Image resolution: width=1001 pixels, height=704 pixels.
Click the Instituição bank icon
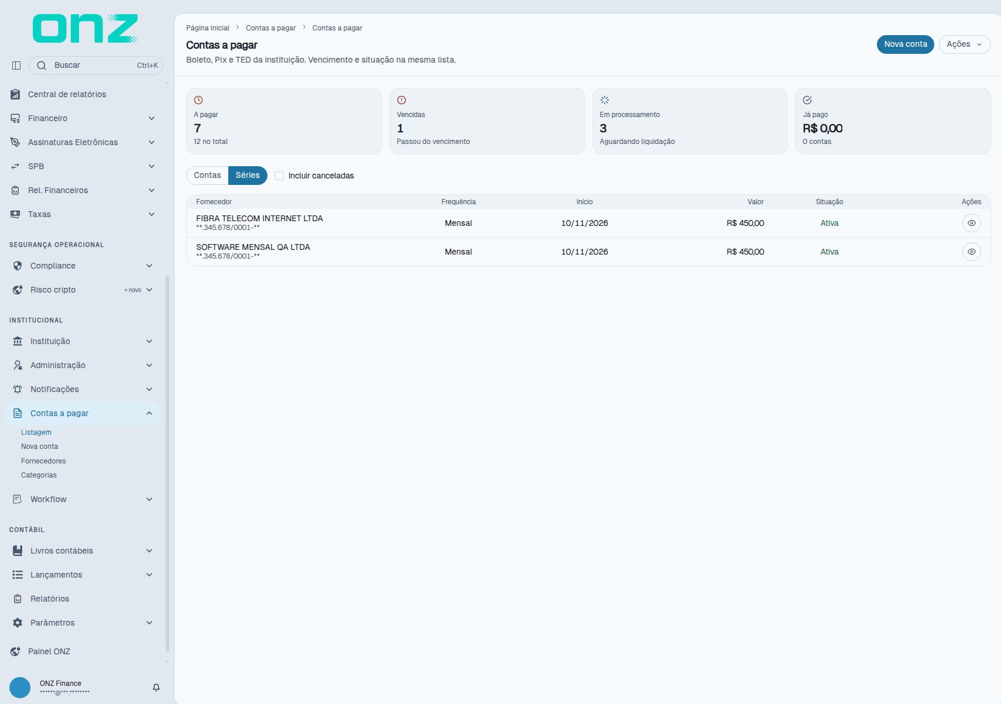pyautogui.click(x=18, y=341)
